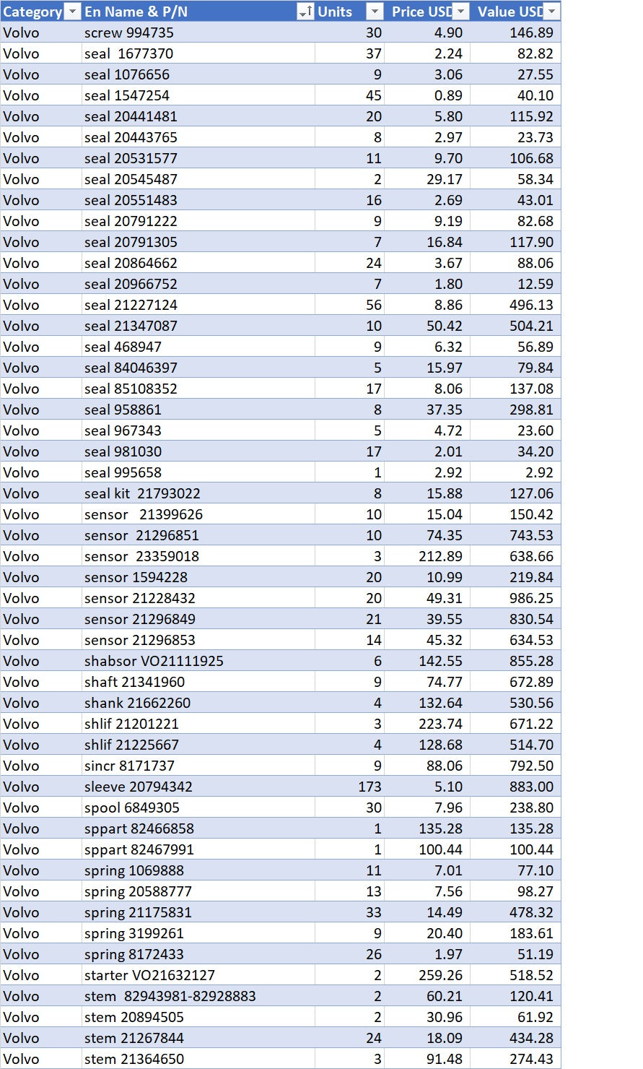Open the Category column filter dropdown

click(72, 12)
